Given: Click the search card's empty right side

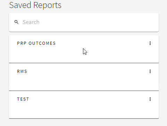Looking at the screenshot, I should [116, 22].
